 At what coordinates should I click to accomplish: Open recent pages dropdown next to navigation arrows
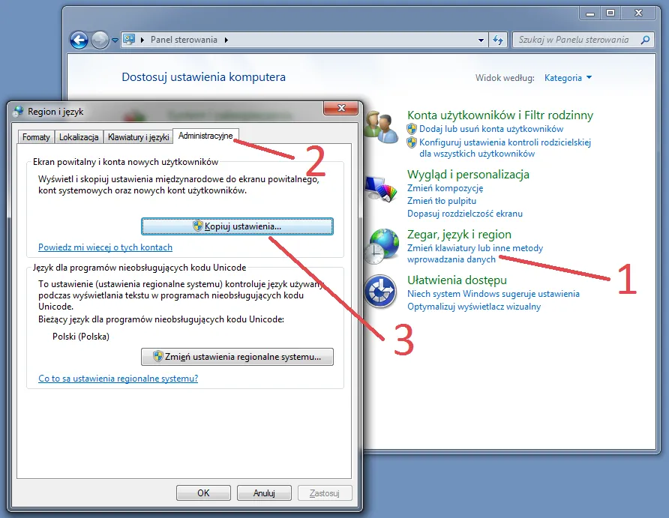[x=115, y=40]
